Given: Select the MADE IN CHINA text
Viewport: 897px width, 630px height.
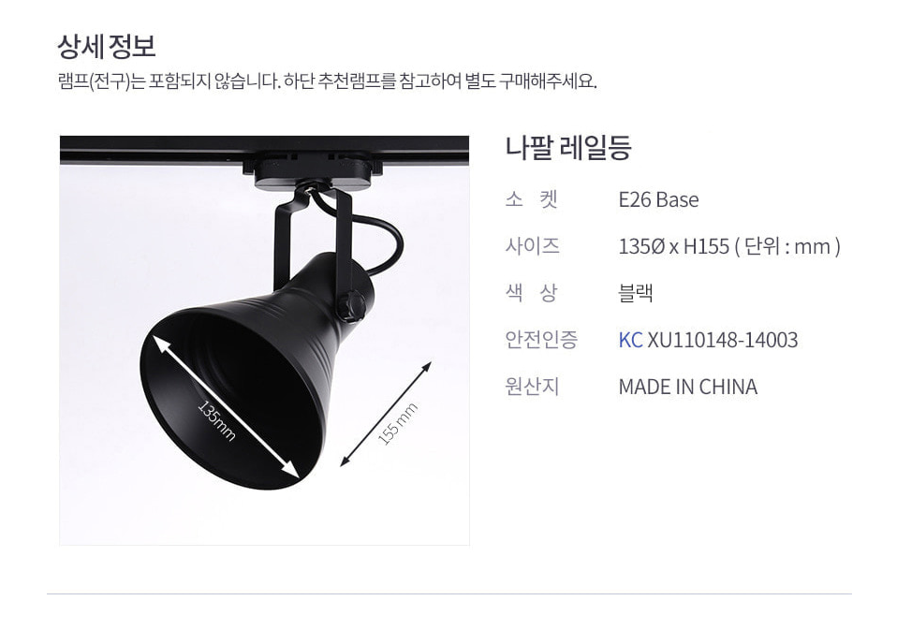Looking at the screenshot, I should pos(687,387).
